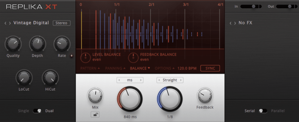Viewport: 299px width, 122px height.
Task: Select the Serial routing label
Action: point(250,111)
